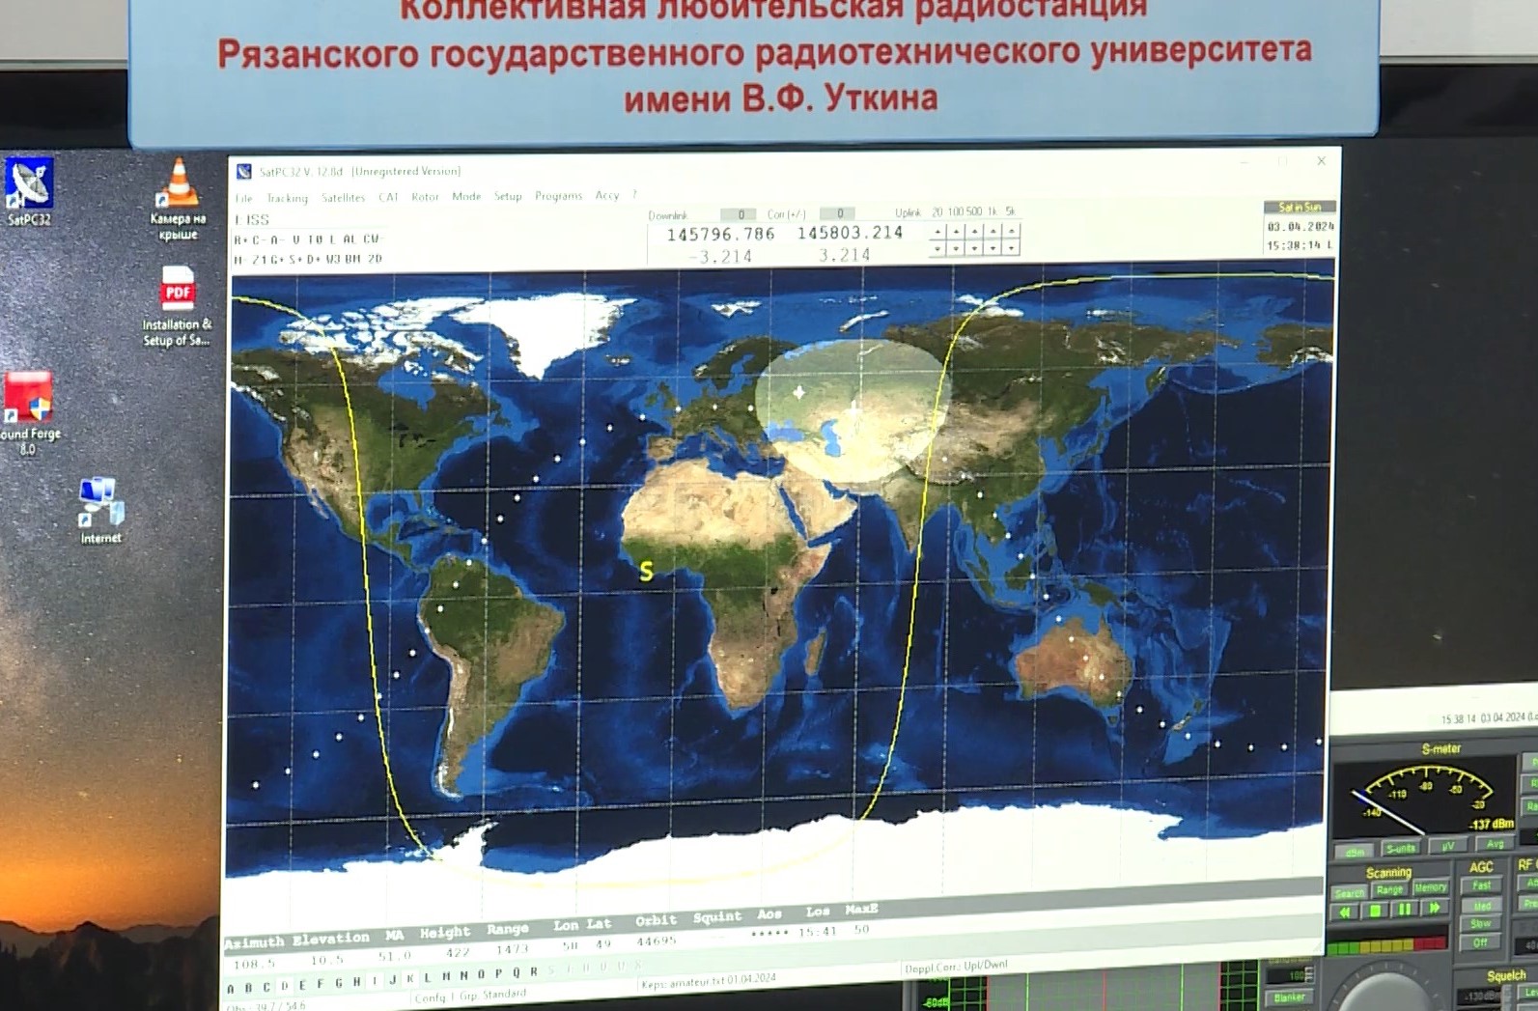The height and width of the screenshot is (1011, 1538).
Task: Stop scanning in the radio panel
Action: pyautogui.click(x=1375, y=910)
